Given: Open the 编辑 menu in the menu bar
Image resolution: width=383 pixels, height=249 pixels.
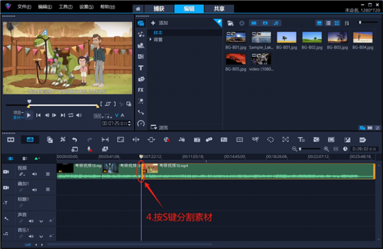Looking at the screenshot, I should click(44, 7).
